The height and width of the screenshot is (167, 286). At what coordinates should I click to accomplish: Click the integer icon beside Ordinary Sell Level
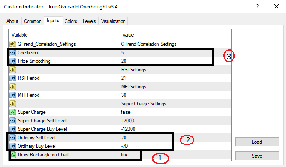(x=12, y=138)
